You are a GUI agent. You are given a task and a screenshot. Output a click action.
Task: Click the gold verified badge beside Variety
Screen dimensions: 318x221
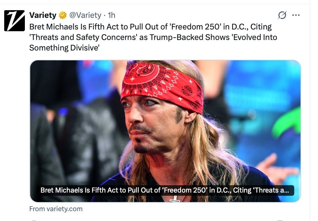pyautogui.click(x=63, y=15)
